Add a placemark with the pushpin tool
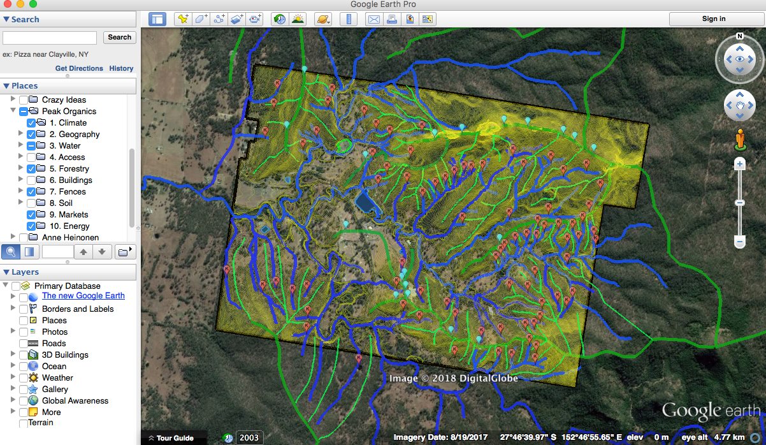Viewport: 766px width, 445px height. 184,19
